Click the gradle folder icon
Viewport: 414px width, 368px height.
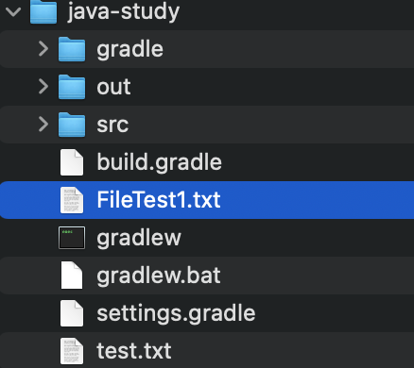tap(72, 49)
